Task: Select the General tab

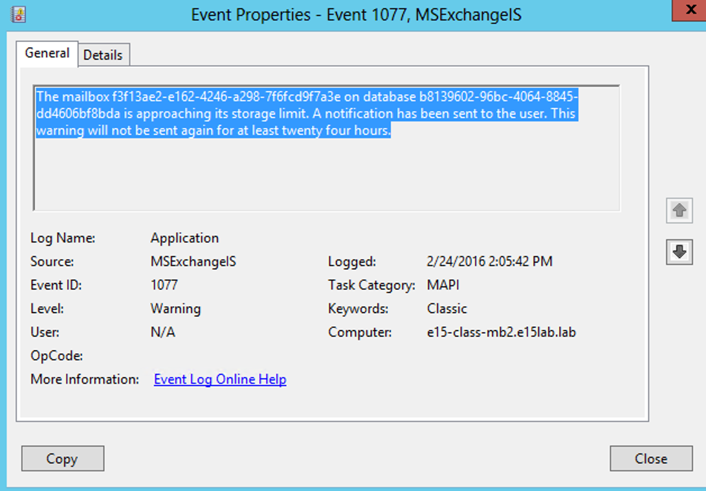Action: click(47, 54)
